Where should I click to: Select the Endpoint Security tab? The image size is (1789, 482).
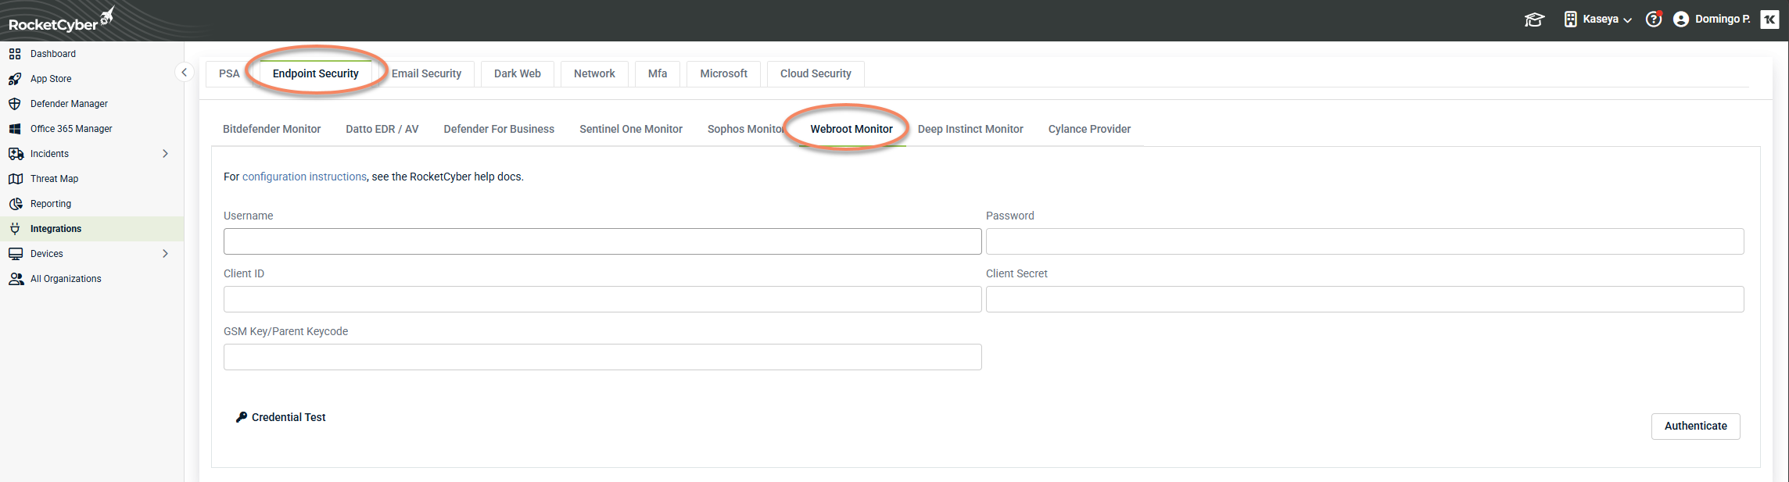(x=316, y=73)
